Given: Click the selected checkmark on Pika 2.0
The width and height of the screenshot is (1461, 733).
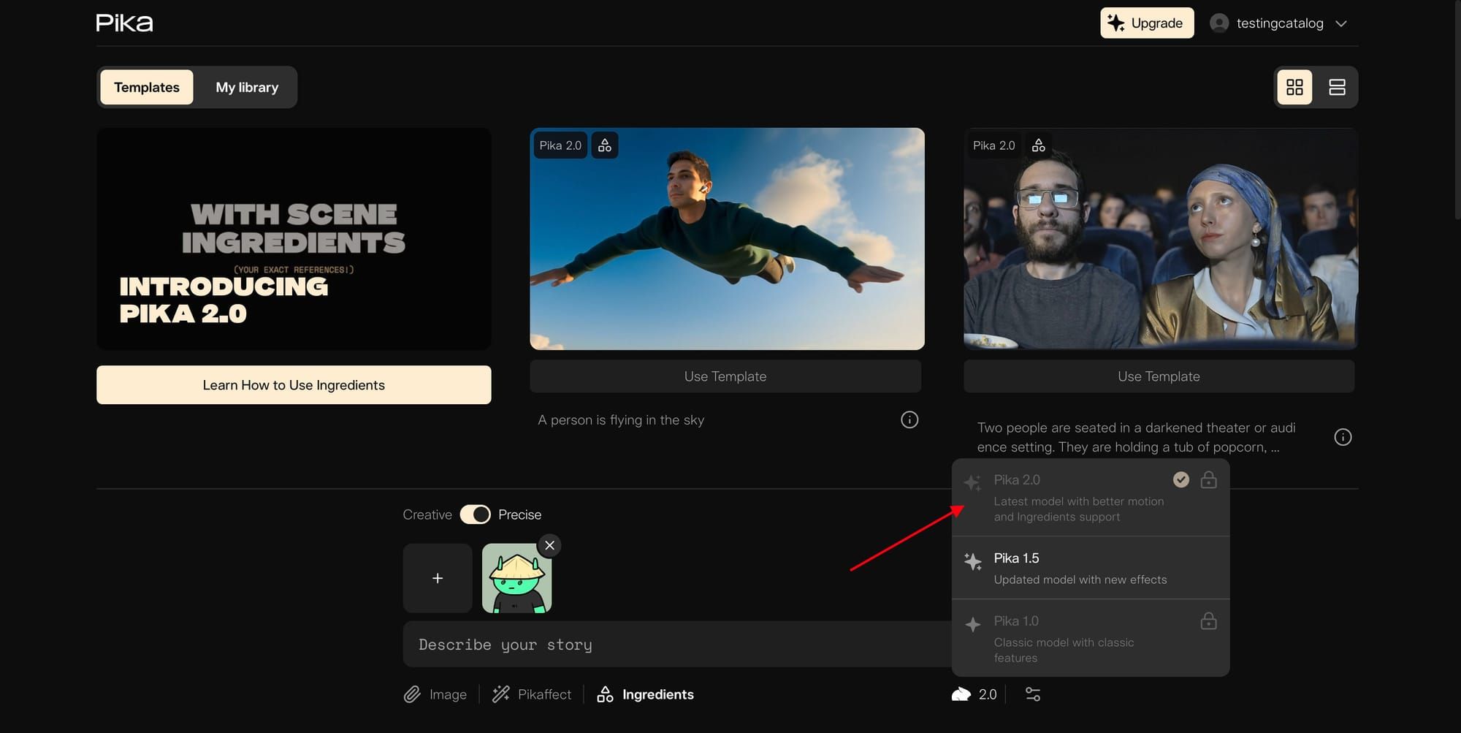Looking at the screenshot, I should tap(1181, 479).
